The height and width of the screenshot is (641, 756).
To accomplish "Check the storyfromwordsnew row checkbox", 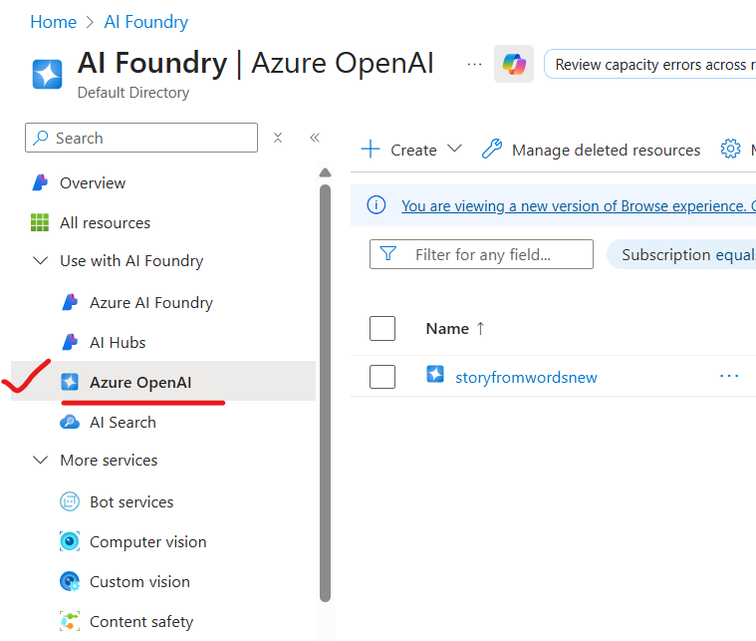I will click(x=382, y=377).
